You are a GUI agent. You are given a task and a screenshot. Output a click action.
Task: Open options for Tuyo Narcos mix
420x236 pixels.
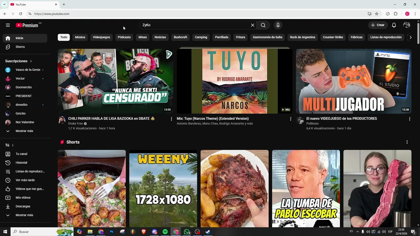(x=290, y=119)
